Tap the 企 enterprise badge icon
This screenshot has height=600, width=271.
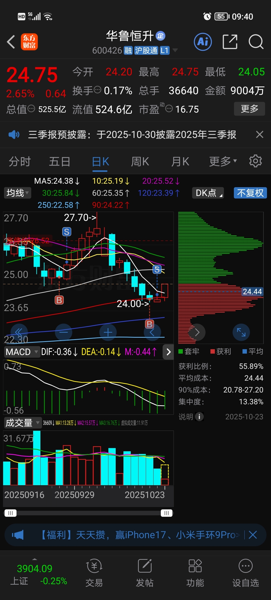(x=161, y=36)
